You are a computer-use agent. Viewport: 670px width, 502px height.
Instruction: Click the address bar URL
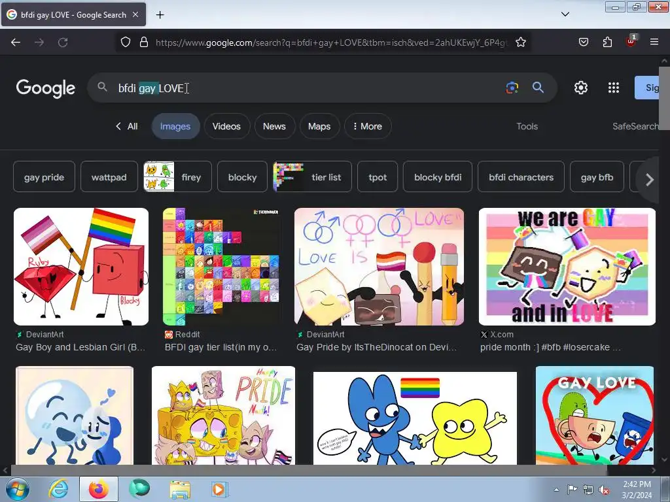331,42
